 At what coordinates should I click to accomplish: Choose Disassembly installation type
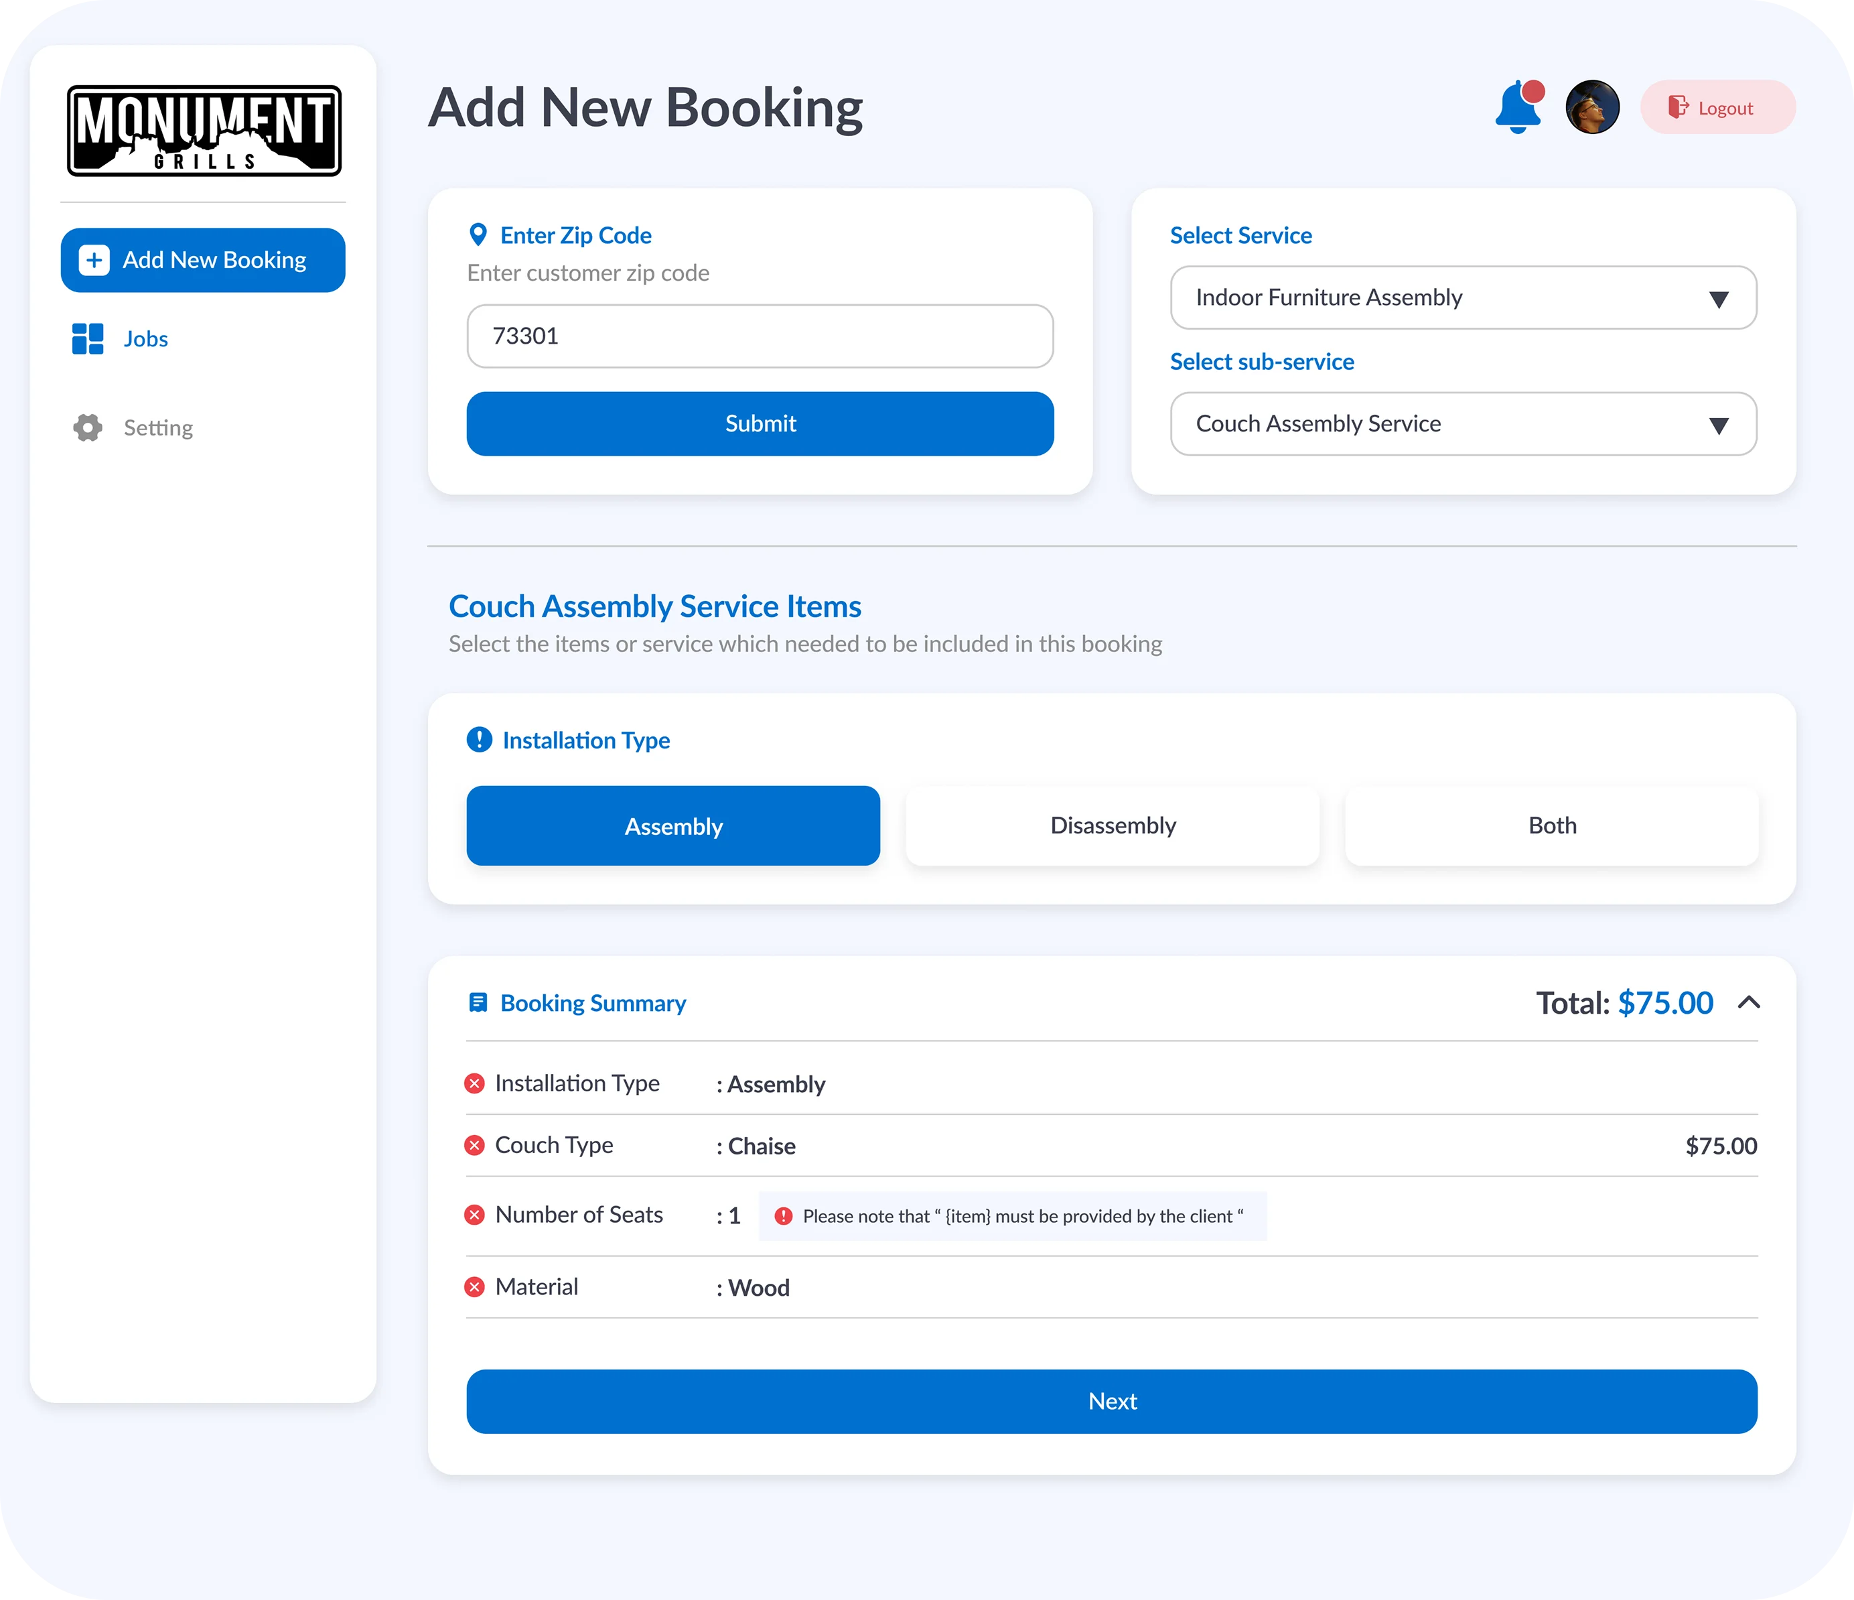coord(1113,826)
